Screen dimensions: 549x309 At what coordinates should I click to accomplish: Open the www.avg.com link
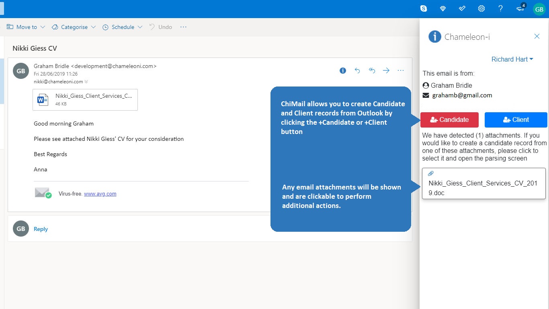pos(100,194)
